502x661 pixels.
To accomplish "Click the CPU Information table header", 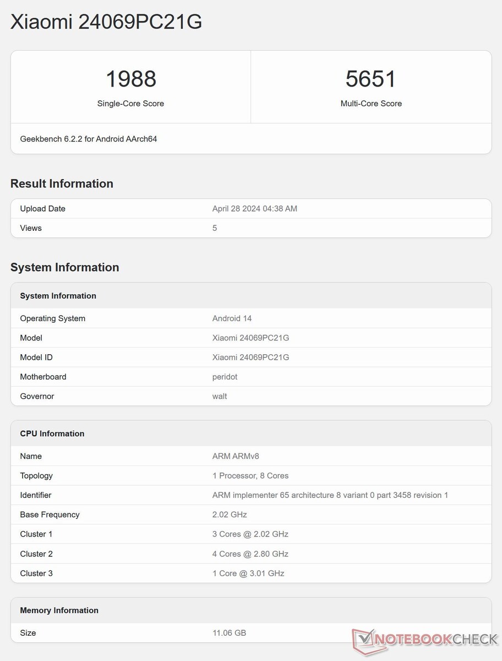I will 52,434.
